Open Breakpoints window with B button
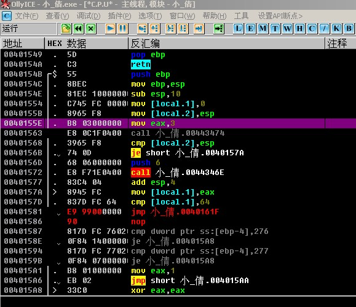The width and height of the screenshot is (356, 307). (349, 29)
